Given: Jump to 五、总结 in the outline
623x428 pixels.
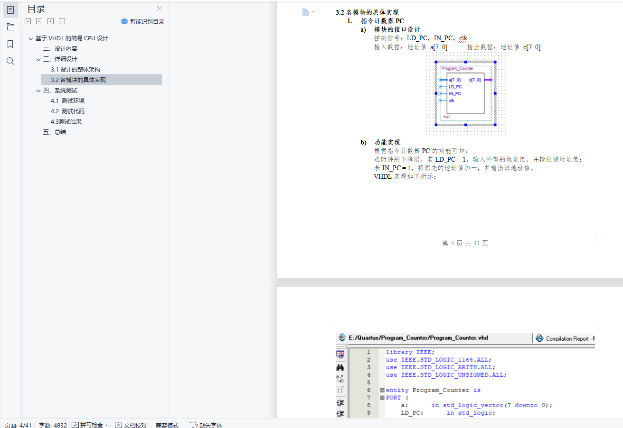Looking at the screenshot, I should 55,132.
